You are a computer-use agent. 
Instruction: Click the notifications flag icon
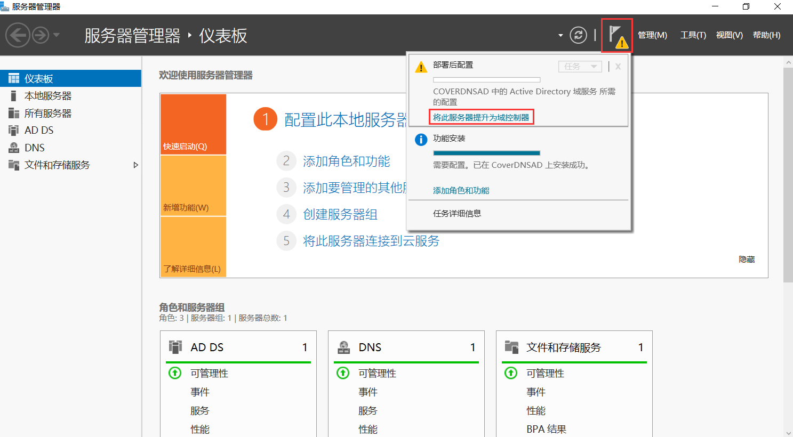(x=616, y=36)
